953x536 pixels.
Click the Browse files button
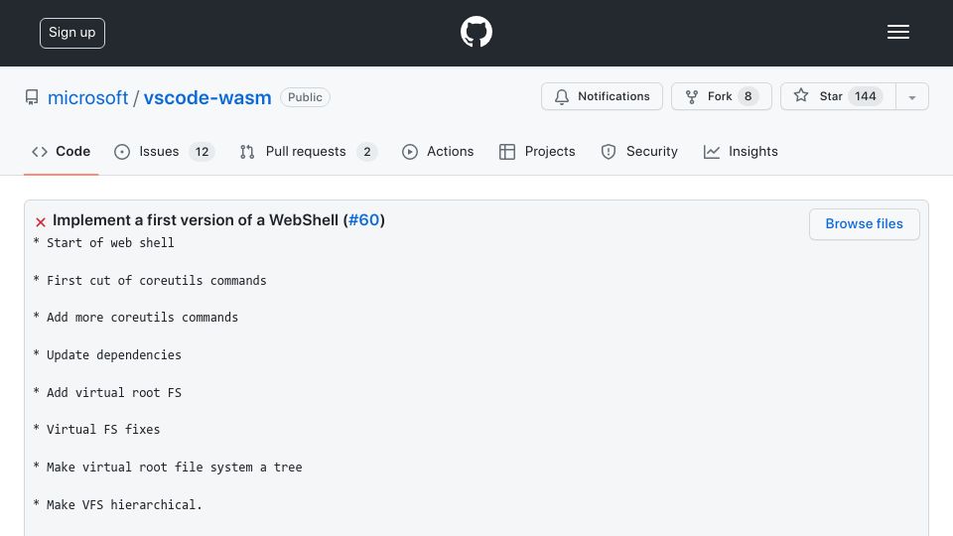[864, 223]
